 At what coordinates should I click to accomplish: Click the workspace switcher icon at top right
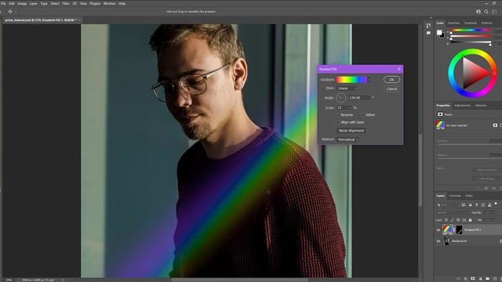tap(494, 12)
